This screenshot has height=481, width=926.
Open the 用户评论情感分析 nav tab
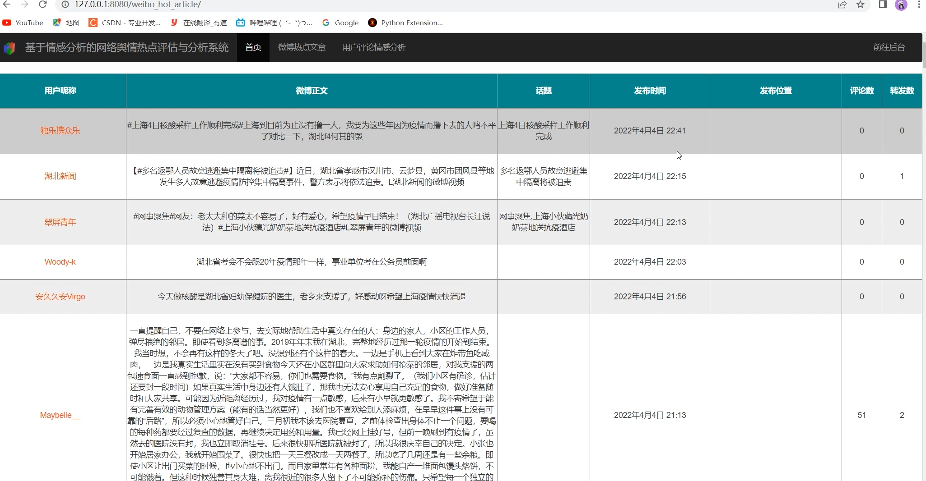click(x=374, y=47)
